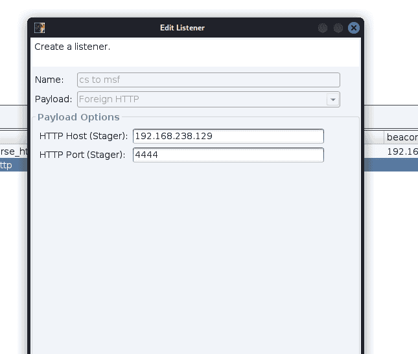The height and width of the screenshot is (354, 418).
Task: Click the Payload dropdown arrow button
Action: [x=333, y=100]
